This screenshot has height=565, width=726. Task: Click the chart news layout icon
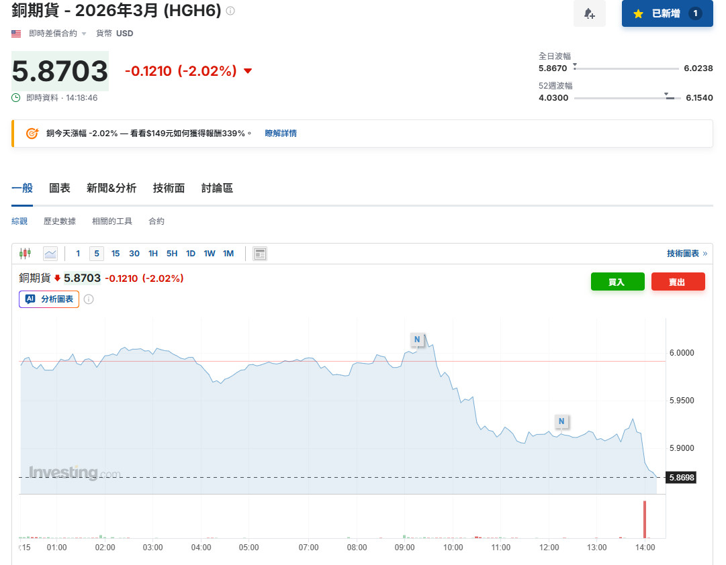[x=260, y=253]
